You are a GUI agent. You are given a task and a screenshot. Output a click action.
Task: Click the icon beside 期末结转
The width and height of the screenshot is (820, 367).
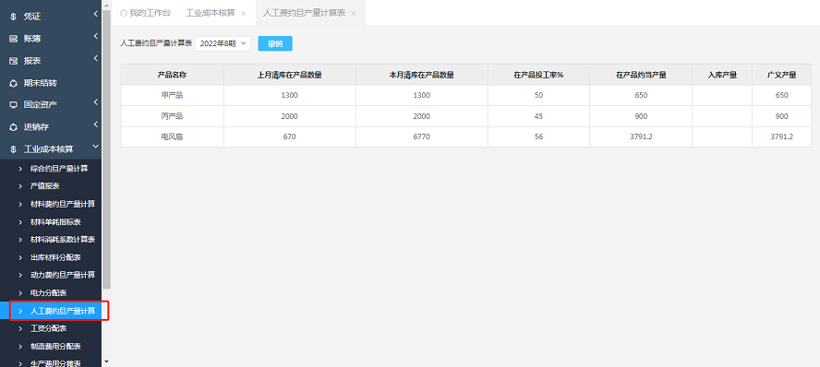tap(13, 83)
